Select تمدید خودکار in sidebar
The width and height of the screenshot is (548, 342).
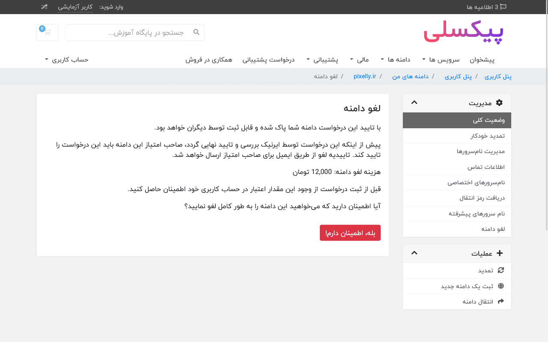tap(457, 136)
